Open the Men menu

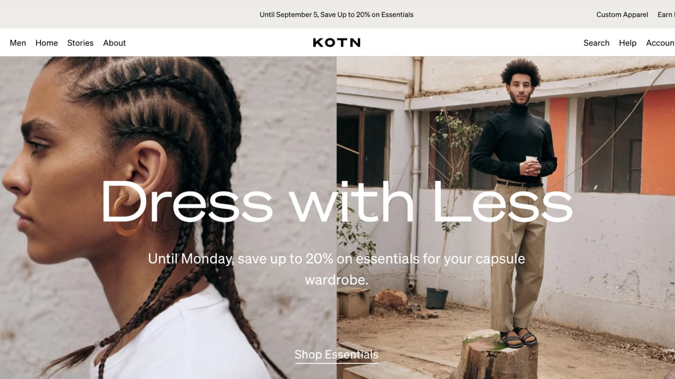coord(18,43)
